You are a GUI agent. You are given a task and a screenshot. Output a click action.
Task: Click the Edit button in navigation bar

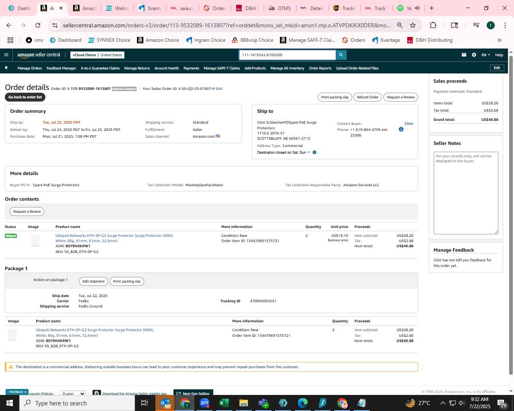coord(497,68)
